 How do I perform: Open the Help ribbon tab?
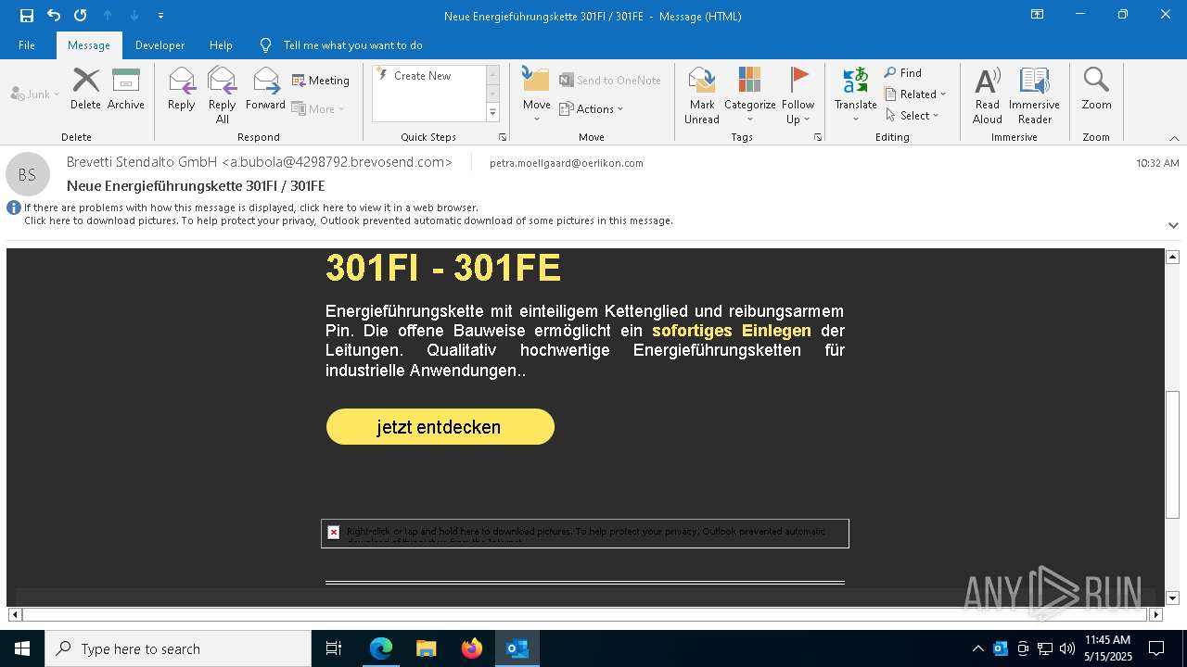(221, 44)
